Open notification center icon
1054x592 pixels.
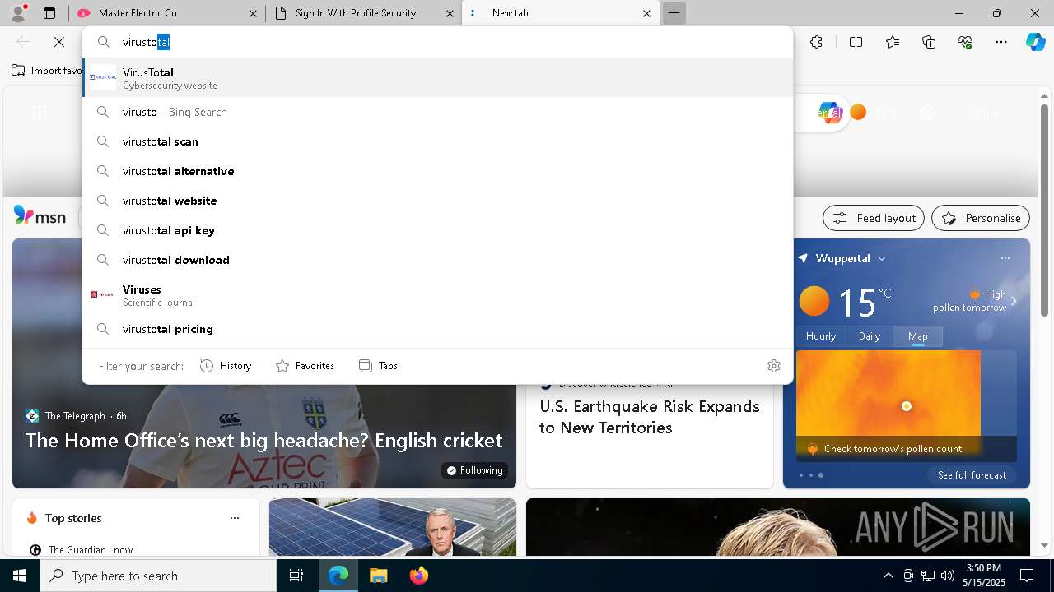[1027, 576]
